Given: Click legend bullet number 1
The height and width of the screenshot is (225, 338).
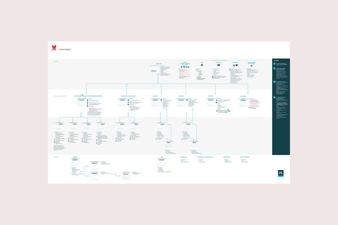Looking at the screenshot, I should [x=275, y=64].
